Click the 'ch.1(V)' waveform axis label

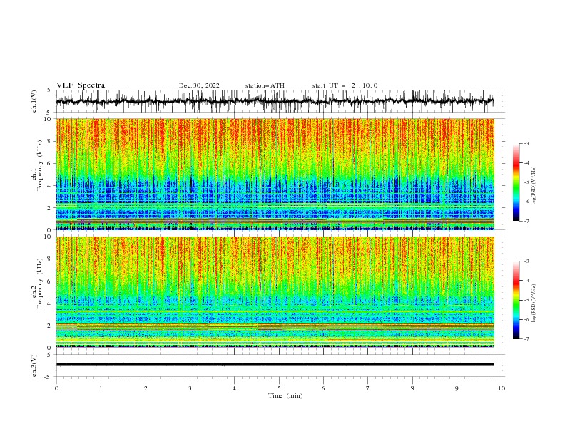point(34,101)
